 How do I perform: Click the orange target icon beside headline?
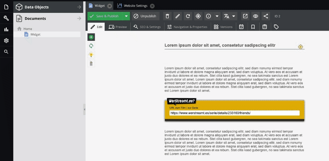pos(300,47)
